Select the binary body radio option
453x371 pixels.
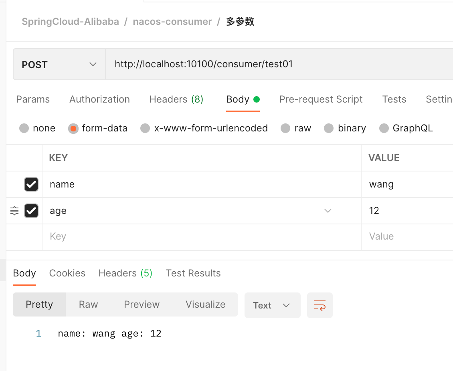coord(329,128)
